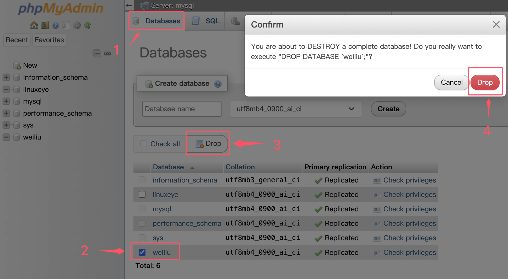The height and width of the screenshot is (279, 508).
Task: Click the Server mysql icon in breadcrumb
Action: (144, 6)
